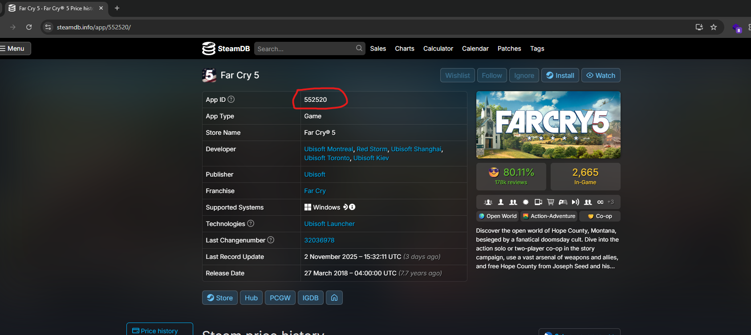Open Sales in the top navigation
751x335 pixels.
[378, 48]
